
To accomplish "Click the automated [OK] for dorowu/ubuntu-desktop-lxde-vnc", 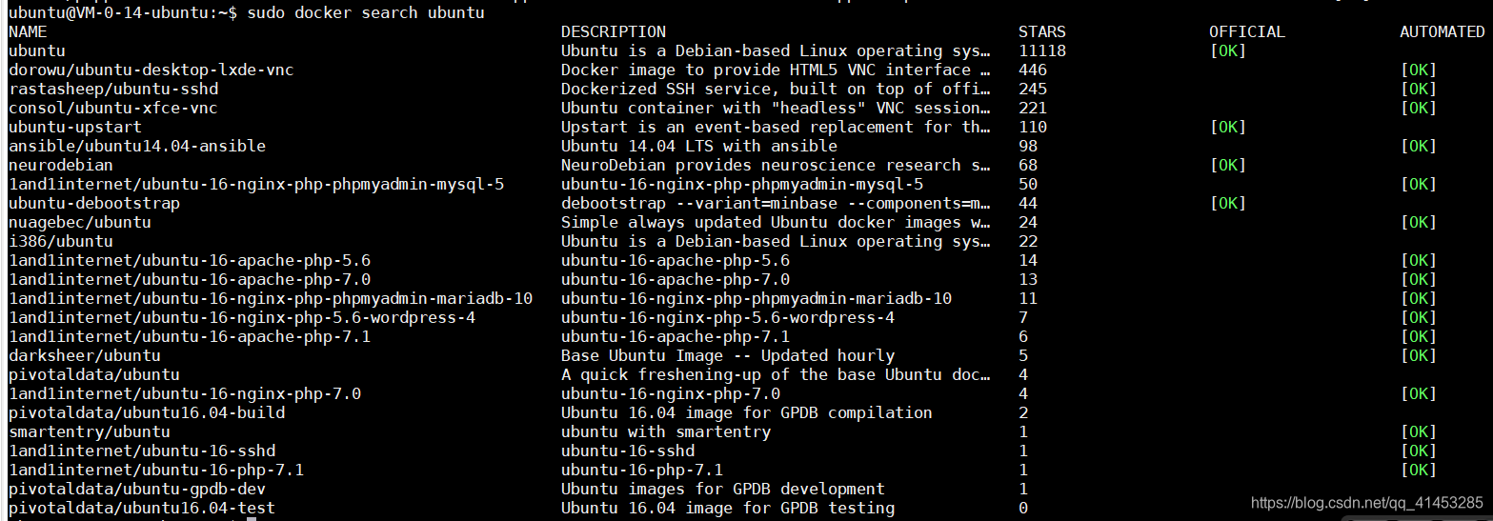I will point(1418,70).
